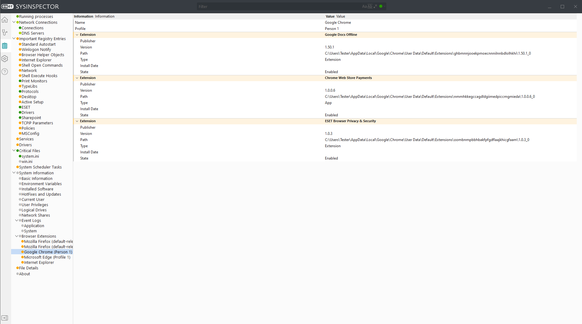Viewport: 582px width, 324px height.
Task: Open the help question mark icon
Action: click(5, 72)
